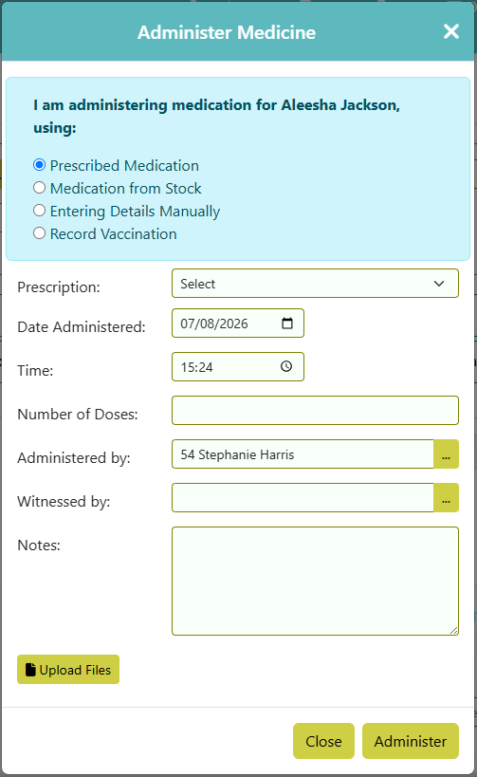Open the Prescription Select combo box
The image size is (477, 777).
315,284
